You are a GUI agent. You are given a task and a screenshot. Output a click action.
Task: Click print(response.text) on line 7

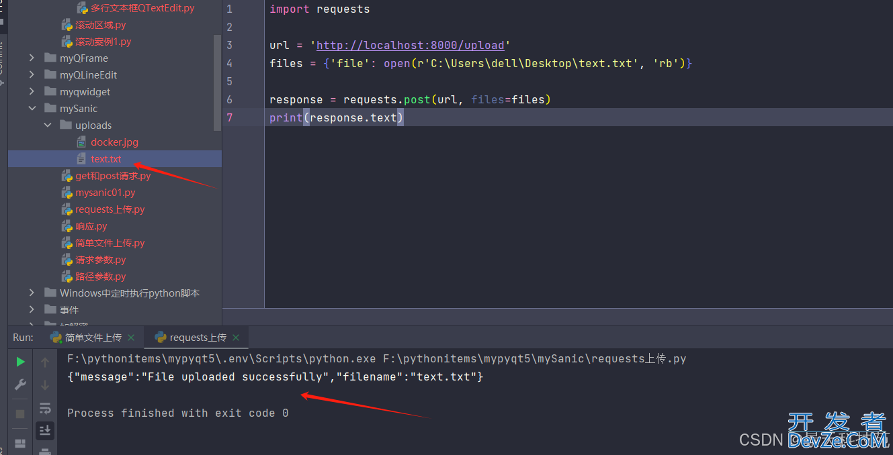pos(336,117)
